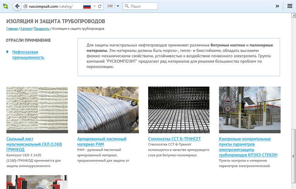
Task: Open Продукты breadcrumb link
Action: 41,29
